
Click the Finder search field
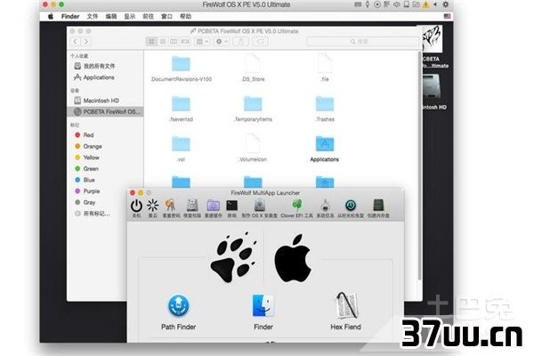[x=362, y=42]
